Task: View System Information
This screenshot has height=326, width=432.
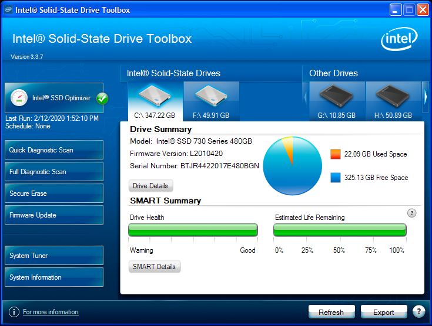Action: tap(54, 277)
